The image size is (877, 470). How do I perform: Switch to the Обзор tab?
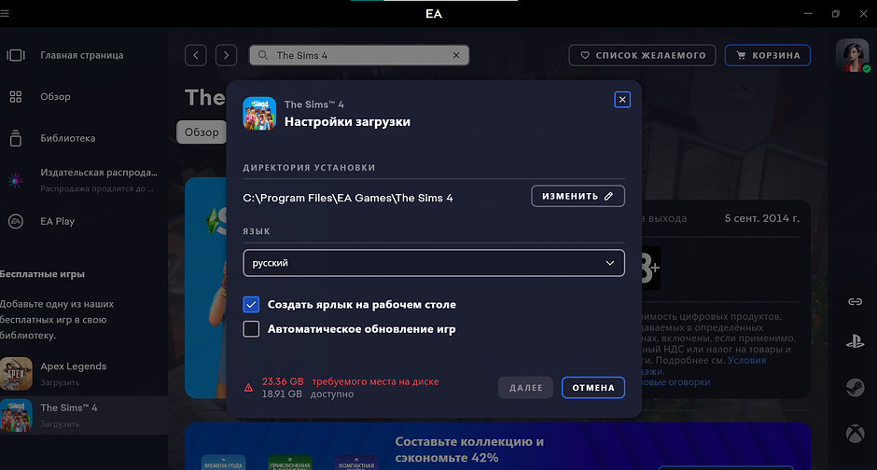click(202, 132)
